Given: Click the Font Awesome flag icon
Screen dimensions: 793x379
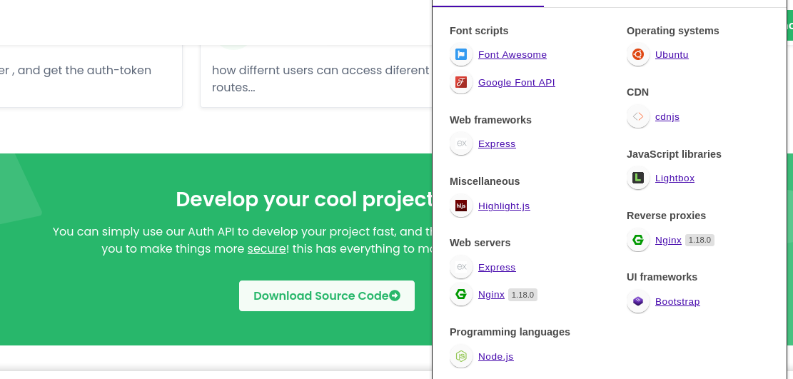Looking at the screenshot, I should point(461,55).
